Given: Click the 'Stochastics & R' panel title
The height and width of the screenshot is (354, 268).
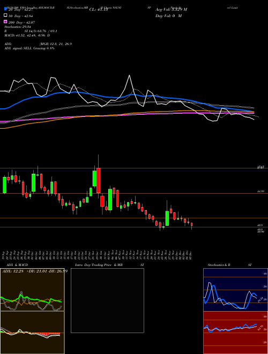Looking at the screenshot, I should (219, 265).
